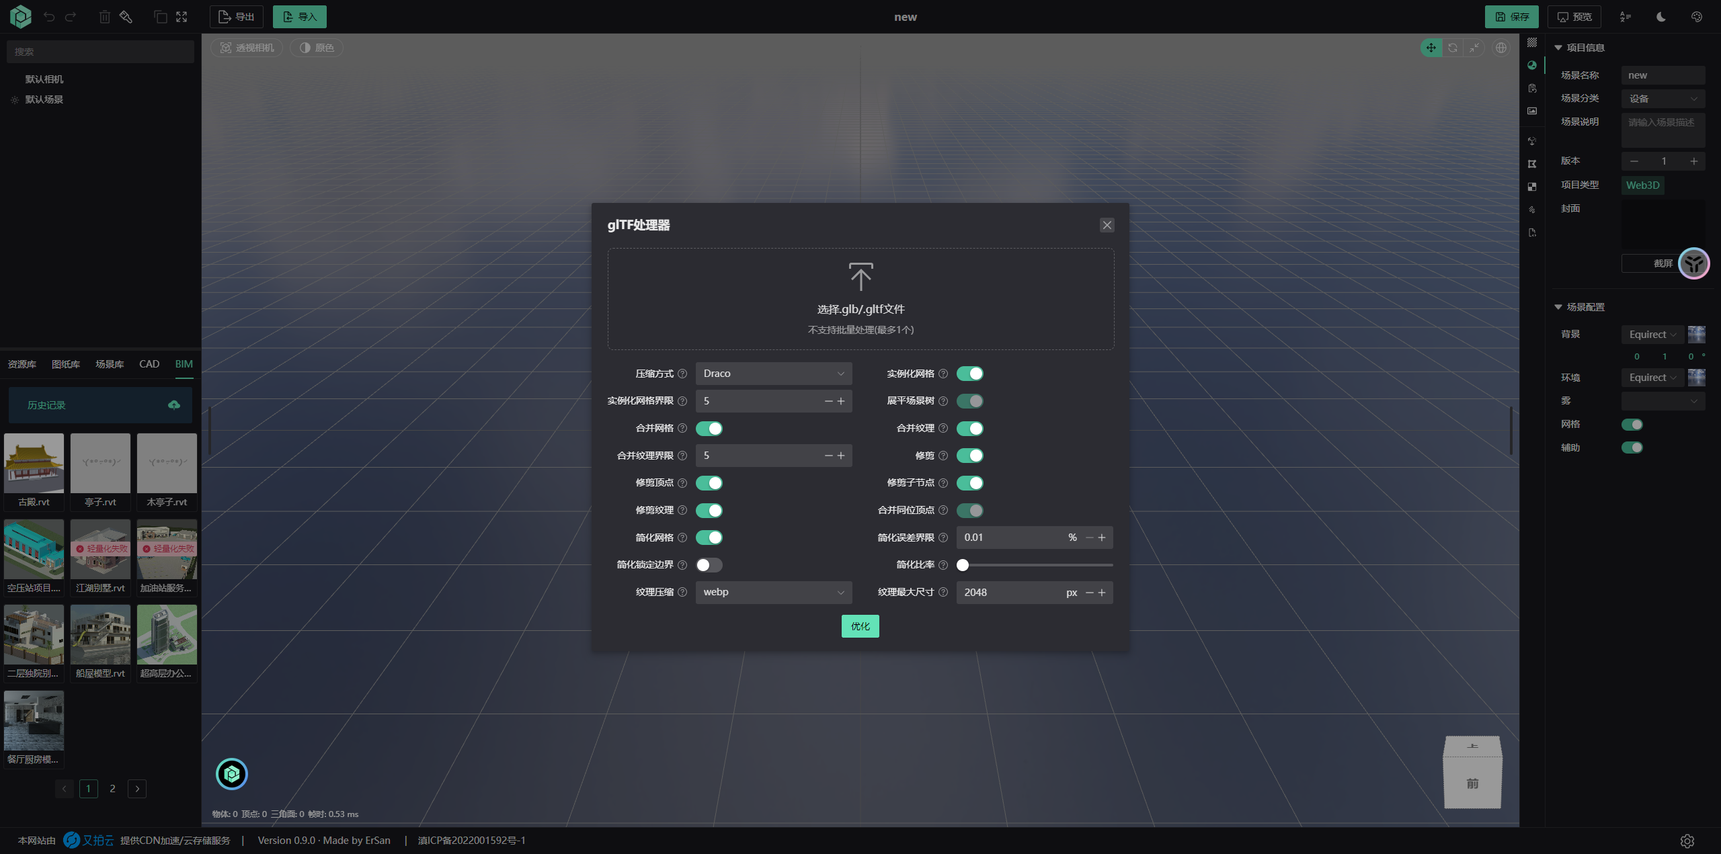1721x854 pixels.
Task: Click the 优化 button
Action: [x=860, y=626]
